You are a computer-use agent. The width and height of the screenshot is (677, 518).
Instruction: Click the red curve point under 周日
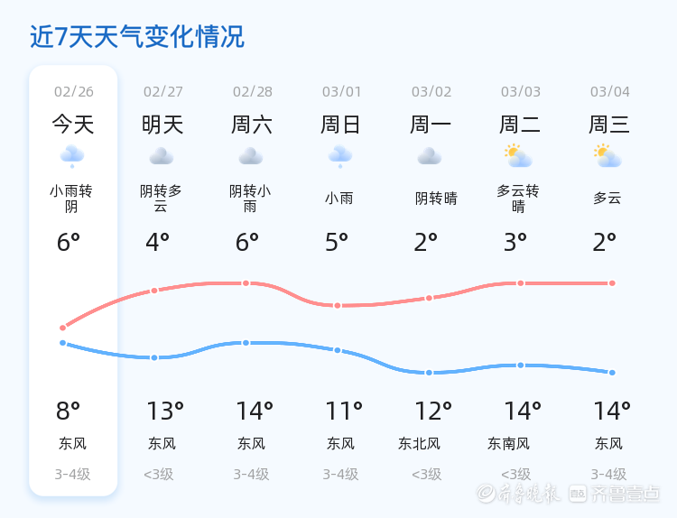point(338,306)
